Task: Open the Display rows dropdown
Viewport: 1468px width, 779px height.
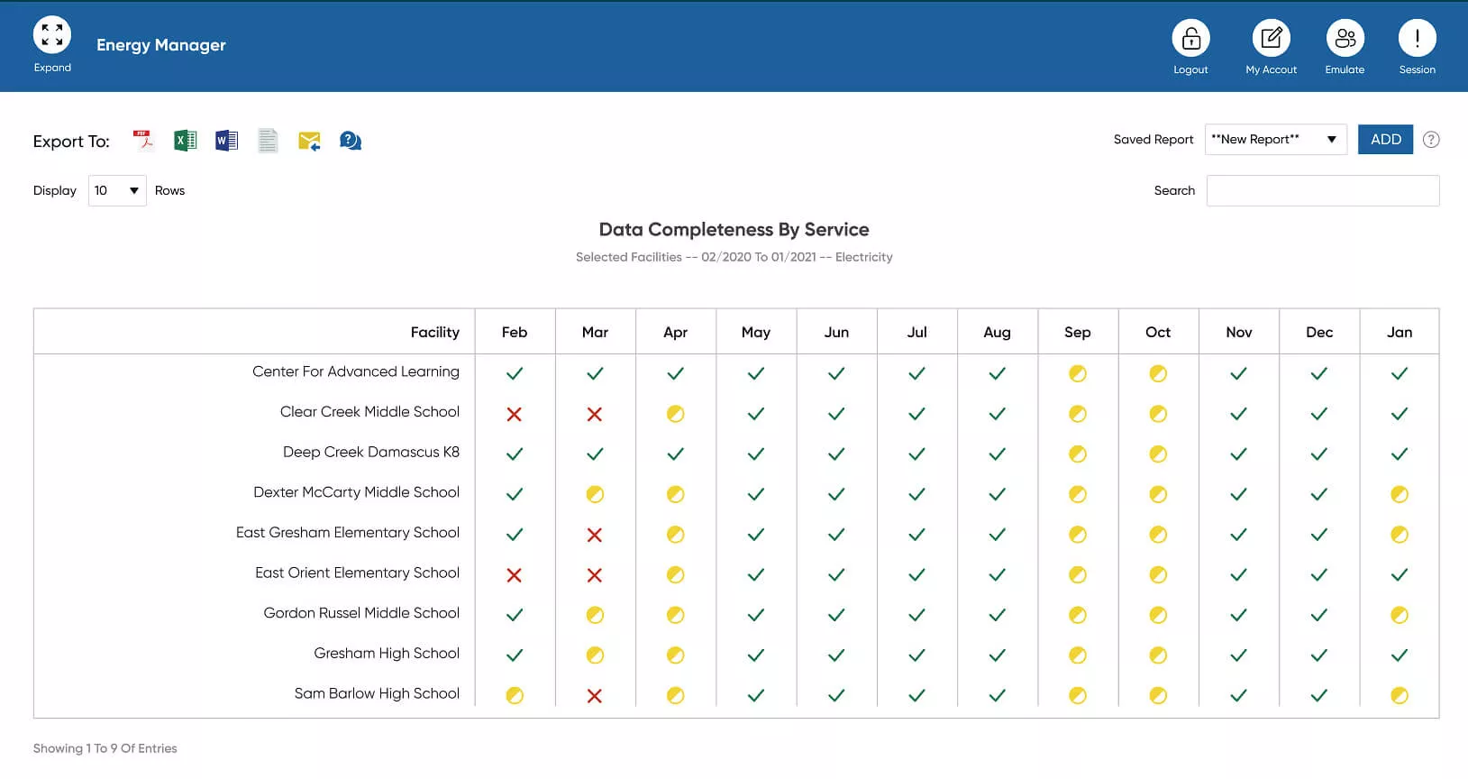Action: tap(117, 191)
